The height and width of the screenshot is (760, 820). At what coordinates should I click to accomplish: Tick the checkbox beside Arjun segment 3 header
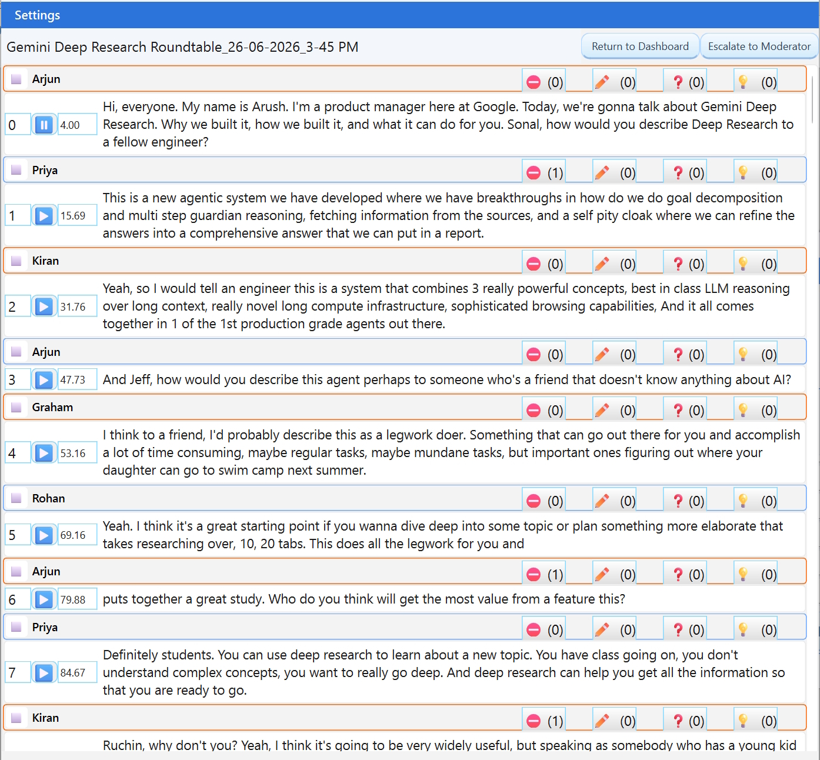16,352
